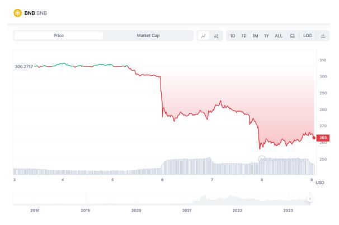This screenshot has width=339, height=225.
Task: Click the range slider handle at right end
Action: (x=310, y=198)
